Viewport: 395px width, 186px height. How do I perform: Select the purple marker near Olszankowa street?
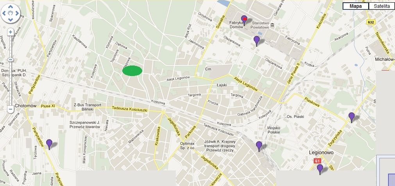pos(257,40)
